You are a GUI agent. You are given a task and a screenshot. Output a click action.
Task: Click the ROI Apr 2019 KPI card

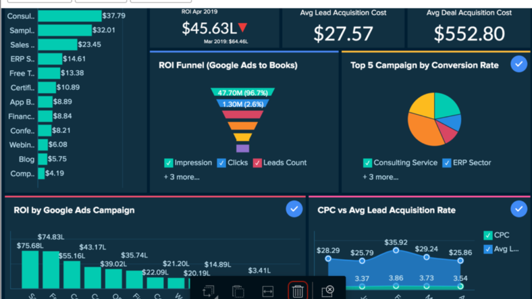pos(215,28)
